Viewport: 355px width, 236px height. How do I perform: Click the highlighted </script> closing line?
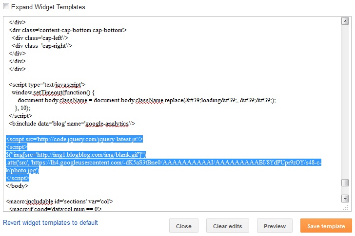pos(18,178)
